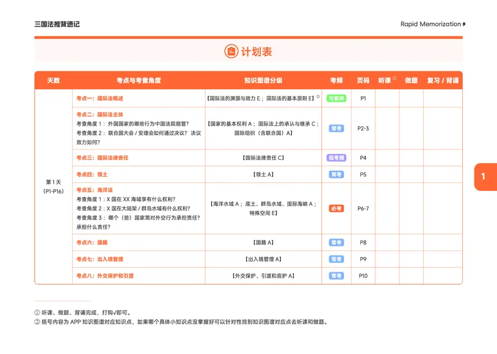Click 考查角度 1 about XX 海域 rights

(x=125, y=199)
